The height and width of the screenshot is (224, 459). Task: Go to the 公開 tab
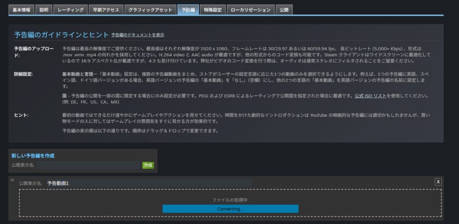pyautogui.click(x=284, y=10)
